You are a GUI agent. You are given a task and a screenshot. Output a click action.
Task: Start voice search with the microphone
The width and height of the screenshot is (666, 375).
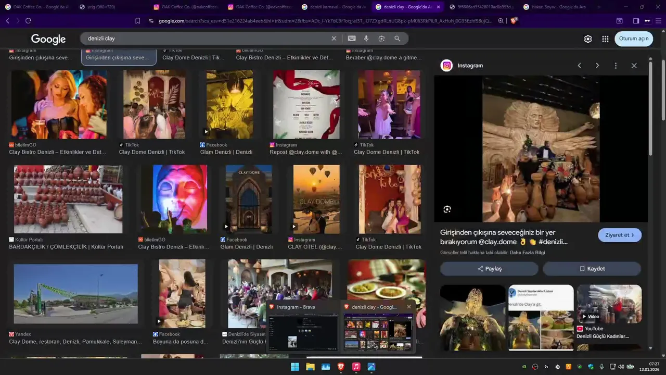click(x=366, y=39)
